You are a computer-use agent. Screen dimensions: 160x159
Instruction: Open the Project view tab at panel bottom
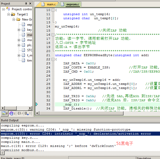[5, 113]
